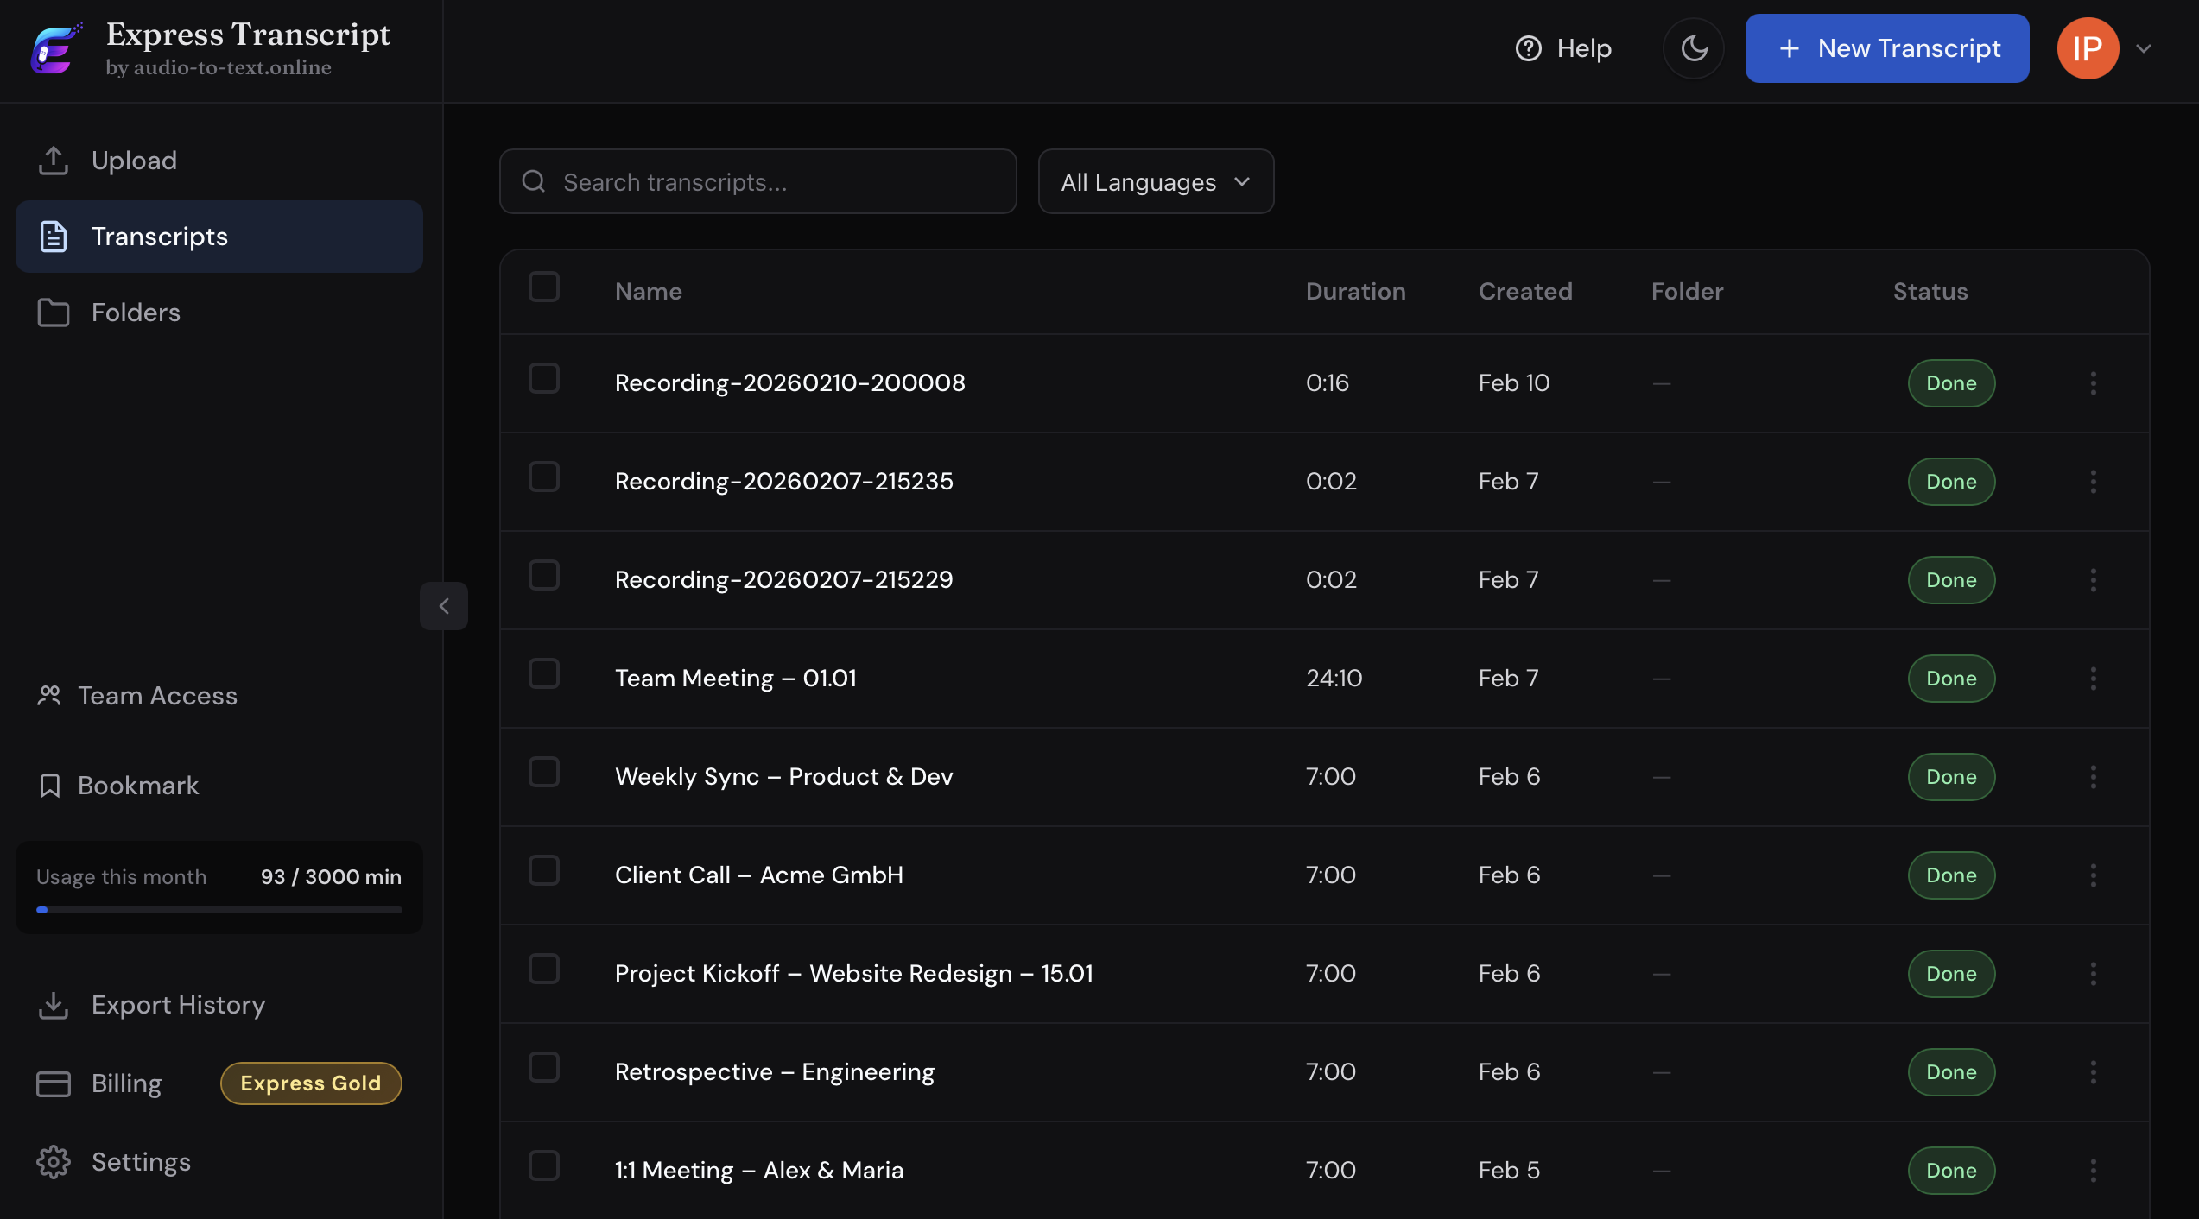Click the Team Access icon
This screenshot has width=2199, height=1219.
coord(49,695)
